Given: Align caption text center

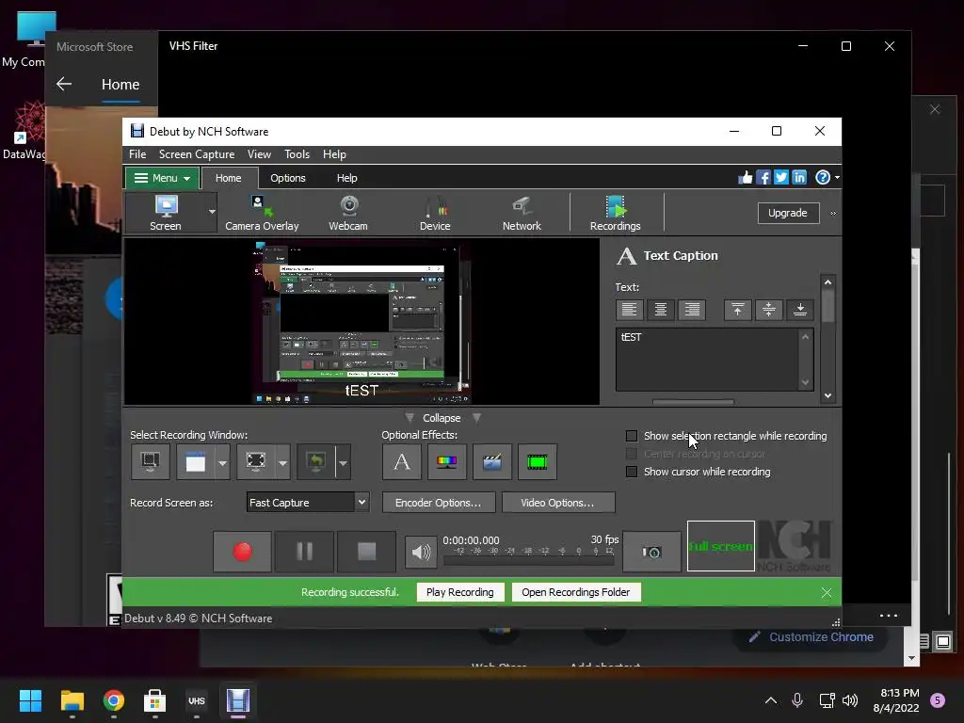Looking at the screenshot, I should 660,310.
